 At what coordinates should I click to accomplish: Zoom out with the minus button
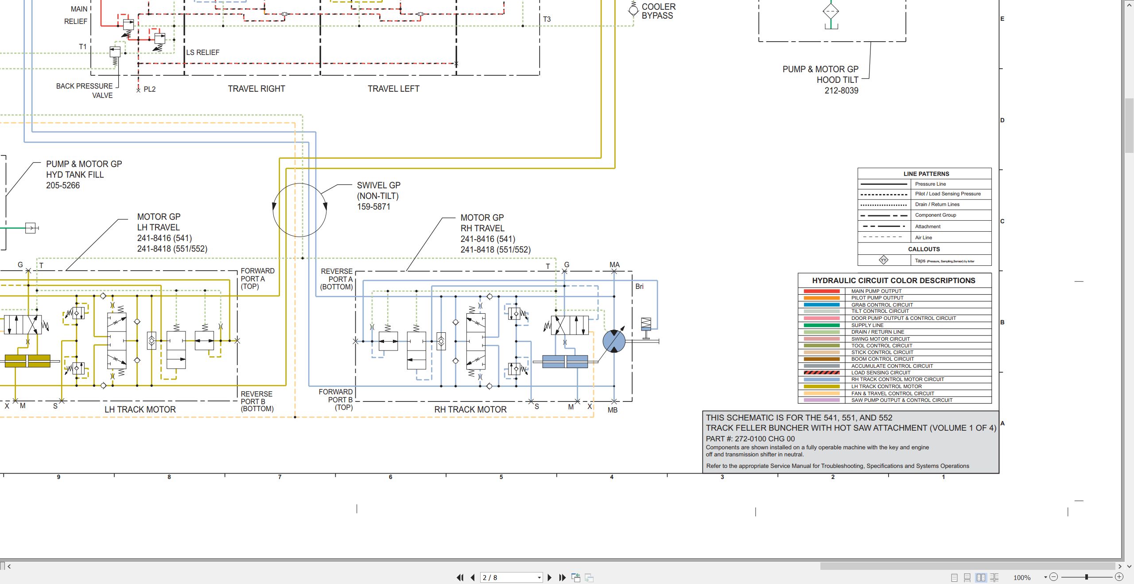1054,577
